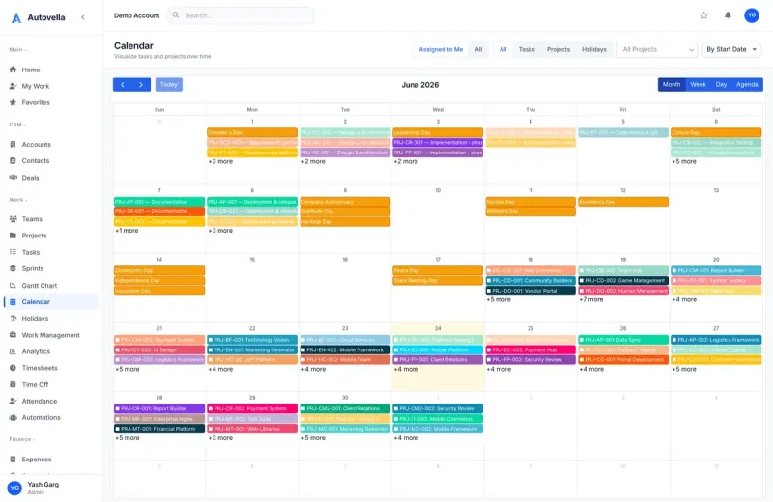Open PRJ-AP-001 — Documentation event on June 7

coord(159,202)
